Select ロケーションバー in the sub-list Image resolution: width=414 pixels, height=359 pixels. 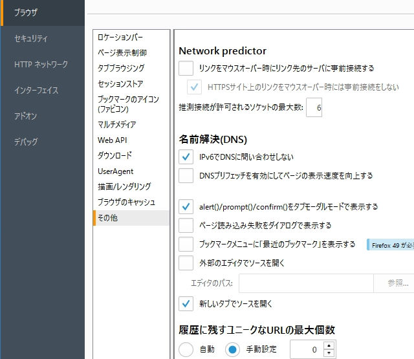coord(131,38)
